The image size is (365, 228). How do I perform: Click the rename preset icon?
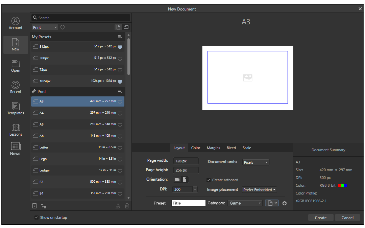118,206
